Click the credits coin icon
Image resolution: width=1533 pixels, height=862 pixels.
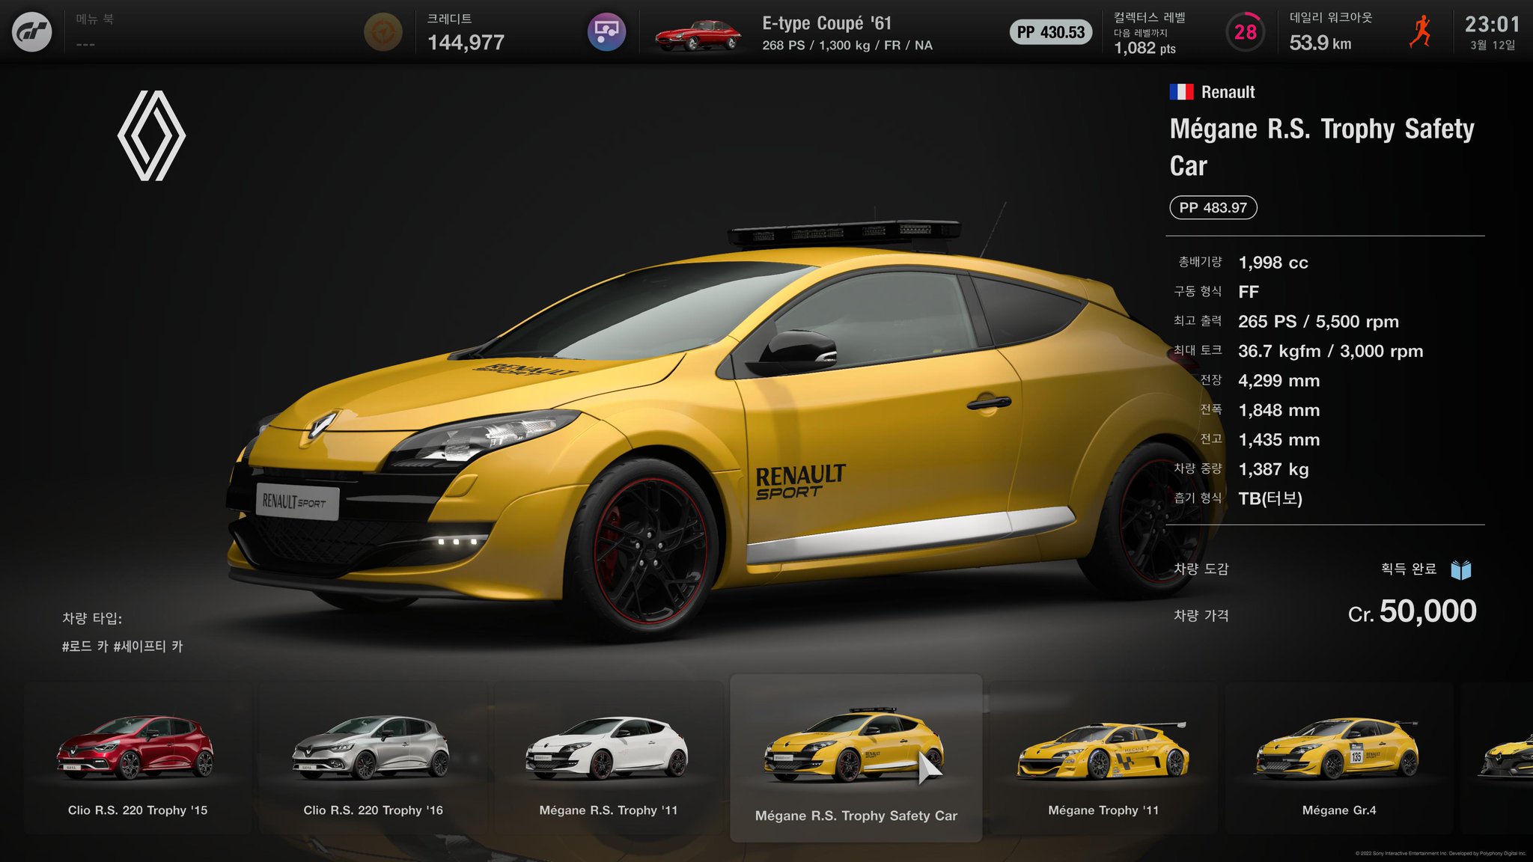tap(383, 33)
